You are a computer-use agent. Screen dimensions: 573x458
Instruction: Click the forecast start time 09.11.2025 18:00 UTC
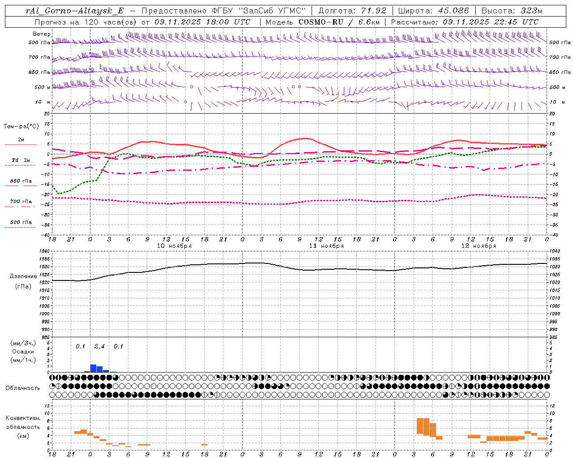tap(202, 22)
